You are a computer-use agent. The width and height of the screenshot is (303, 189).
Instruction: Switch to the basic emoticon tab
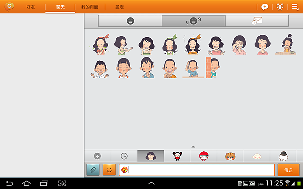point(130,21)
